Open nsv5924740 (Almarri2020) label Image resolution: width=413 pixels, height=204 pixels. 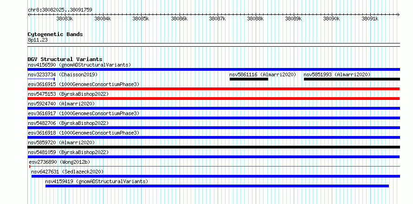pos(61,104)
